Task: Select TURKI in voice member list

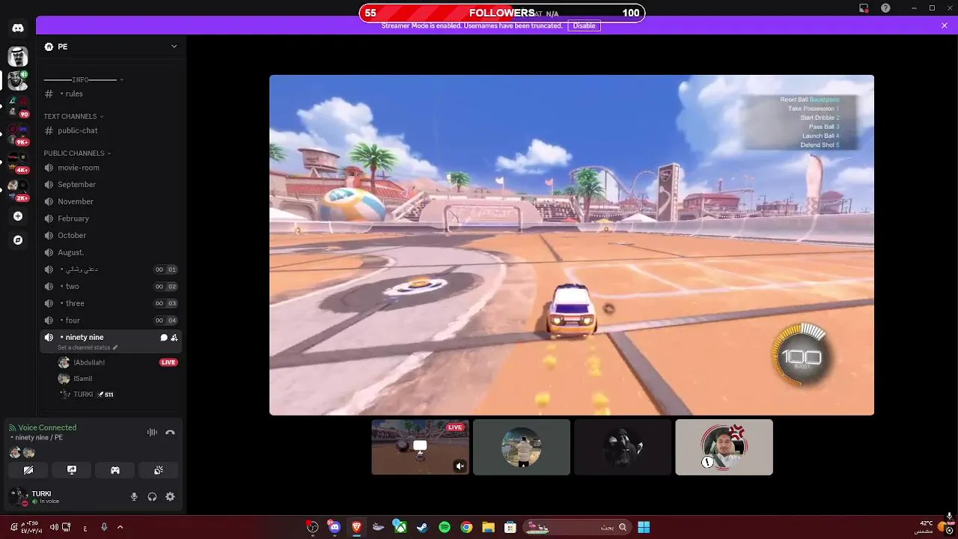Action: [x=118, y=395]
